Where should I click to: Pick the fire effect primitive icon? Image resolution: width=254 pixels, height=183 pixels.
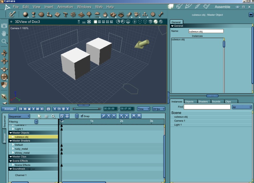pos(105,14)
